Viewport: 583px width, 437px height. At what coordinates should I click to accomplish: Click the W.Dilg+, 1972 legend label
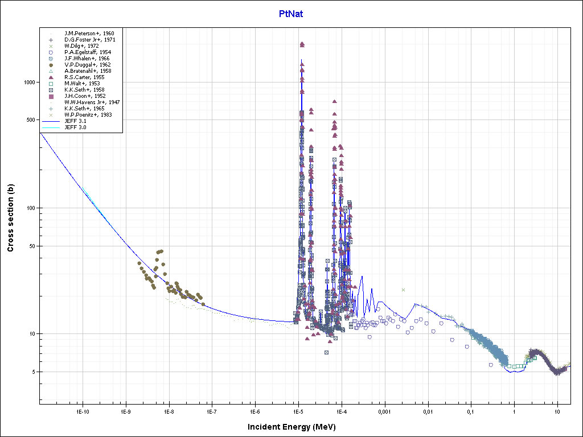[81, 46]
